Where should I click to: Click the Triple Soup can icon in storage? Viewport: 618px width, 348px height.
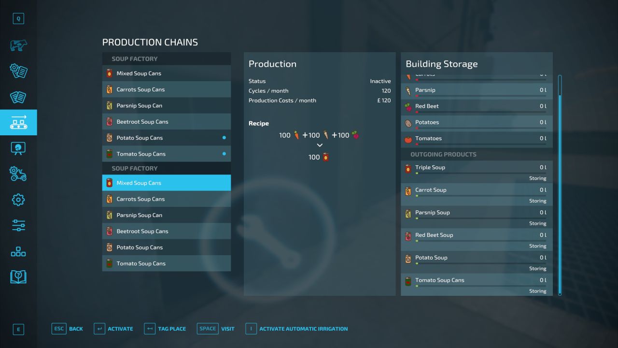[408, 169]
